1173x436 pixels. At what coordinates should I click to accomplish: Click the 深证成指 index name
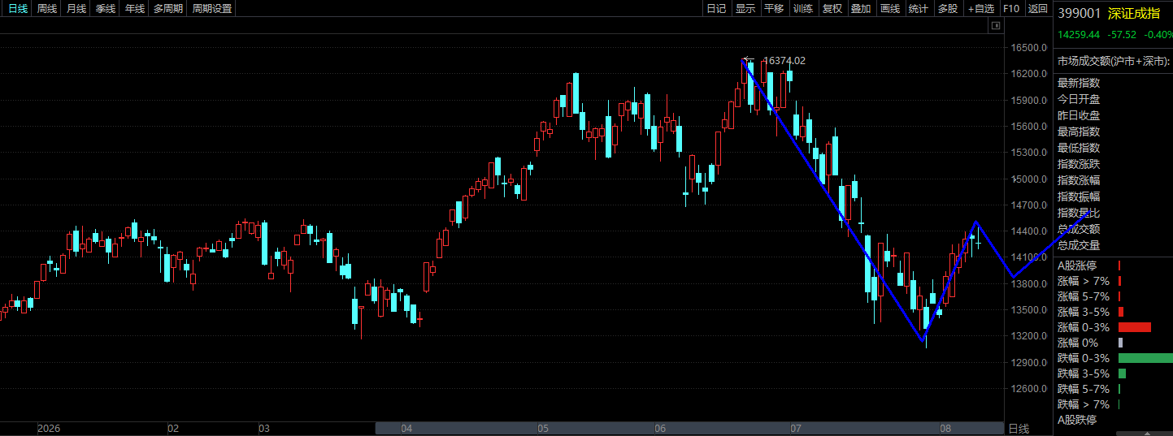[1132, 13]
